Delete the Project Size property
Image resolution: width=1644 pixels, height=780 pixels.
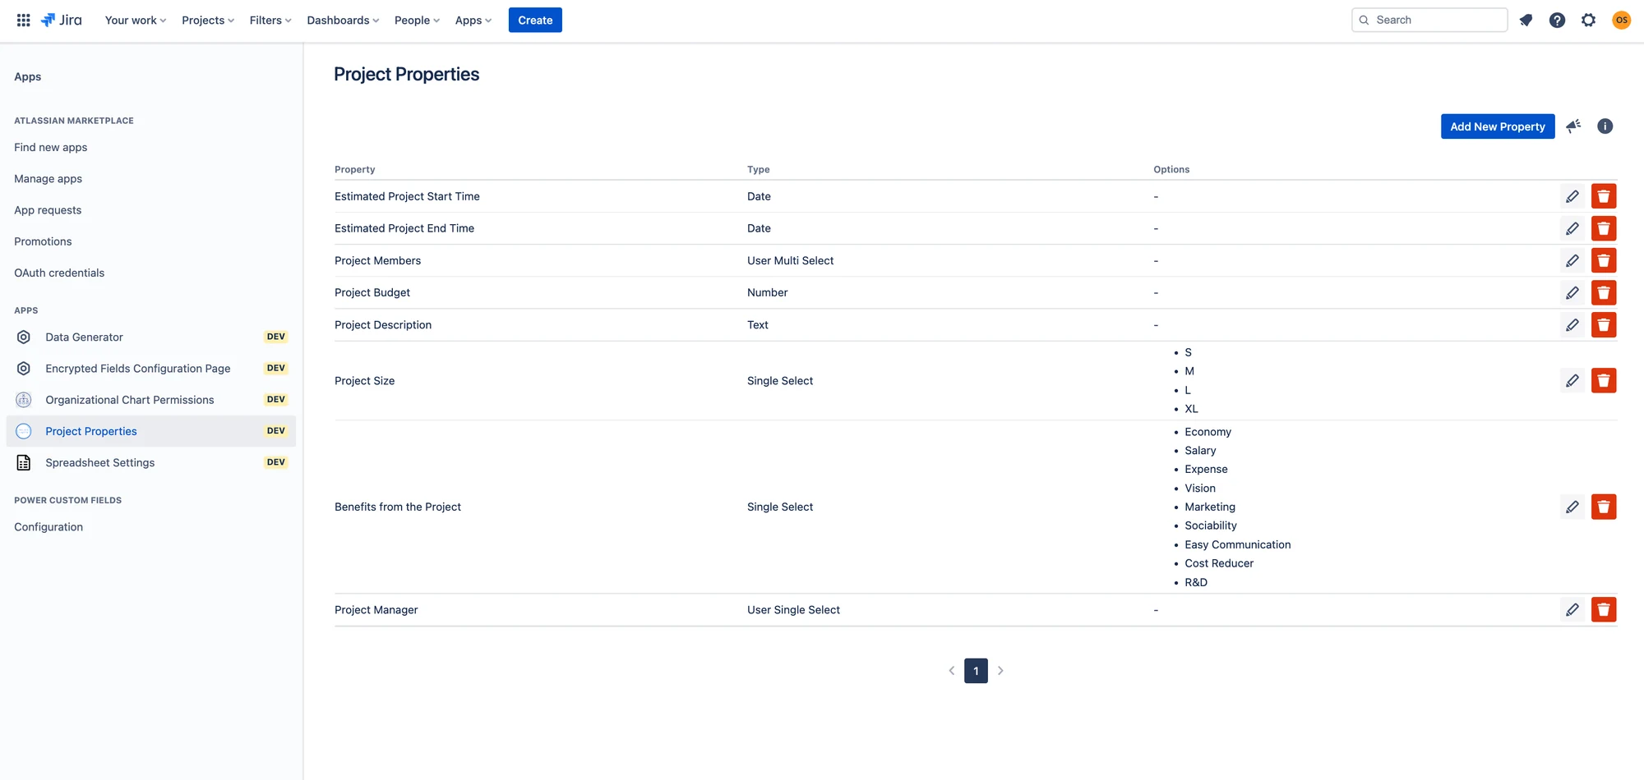point(1604,380)
